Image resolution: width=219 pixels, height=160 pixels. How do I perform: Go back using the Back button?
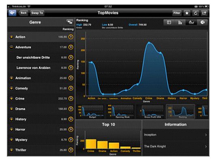[23, 13]
